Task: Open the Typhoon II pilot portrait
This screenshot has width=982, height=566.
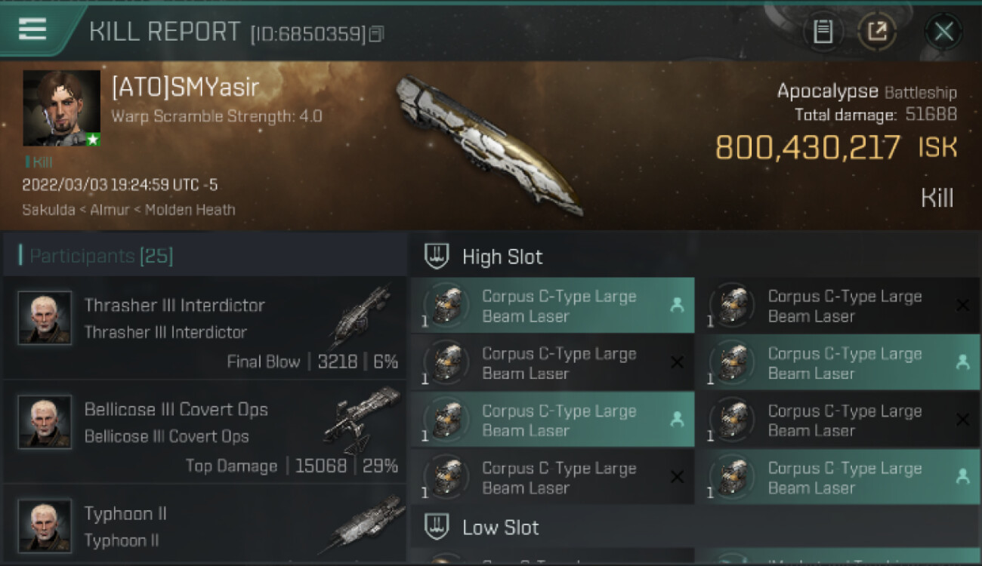Action: tap(45, 525)
